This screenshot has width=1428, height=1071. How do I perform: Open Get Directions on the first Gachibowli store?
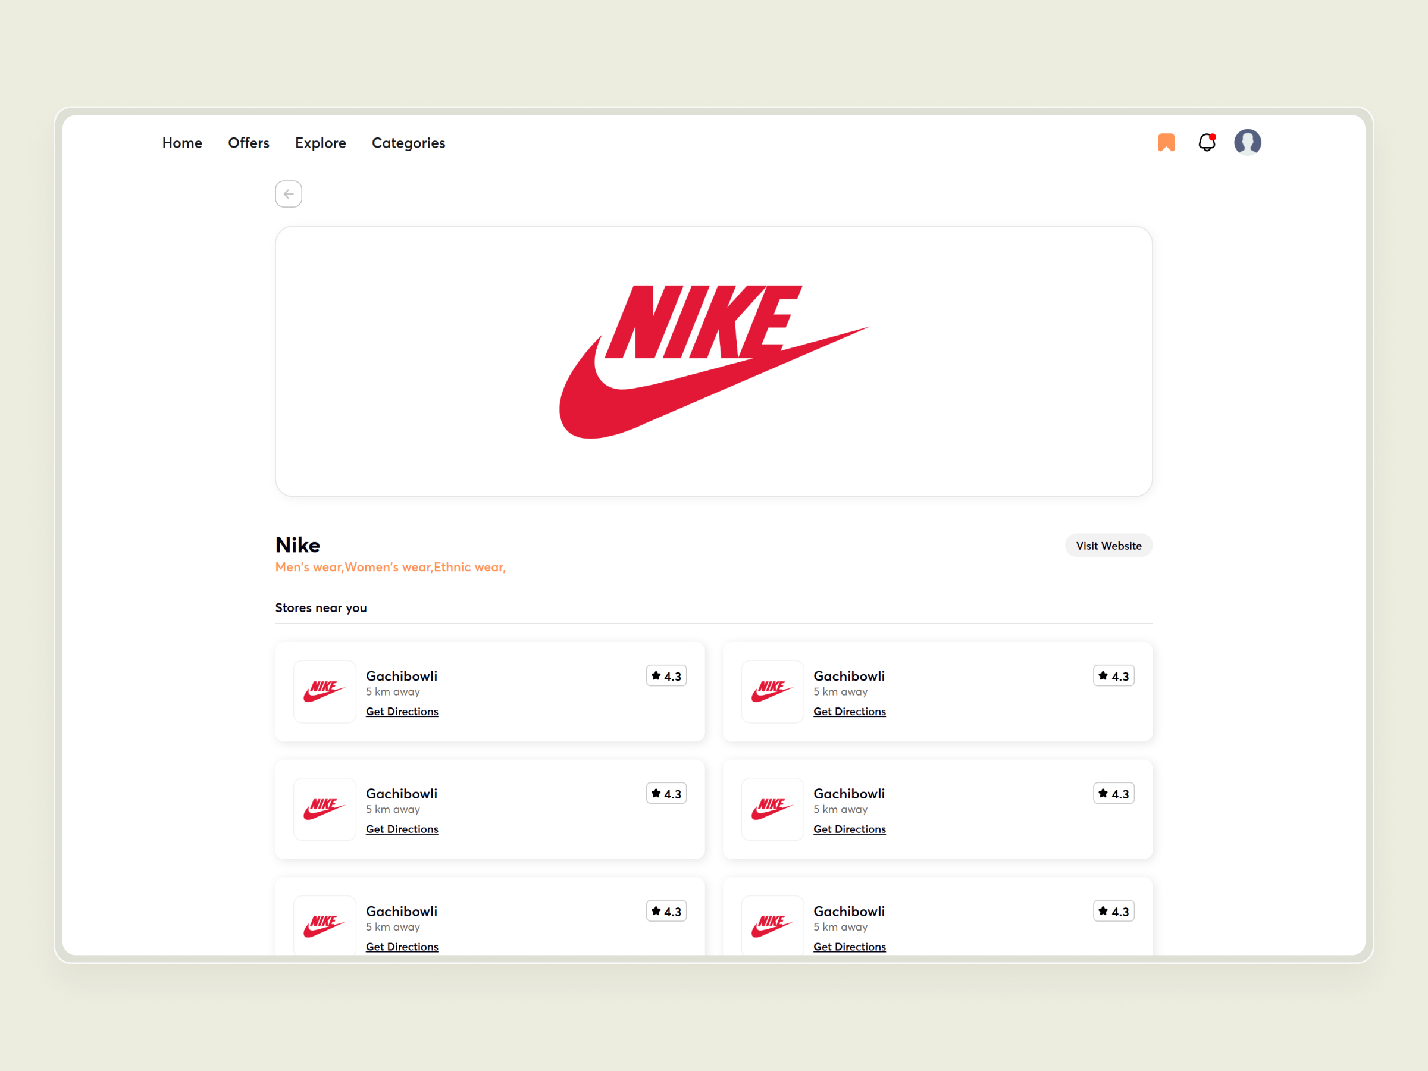click(402, 711)
